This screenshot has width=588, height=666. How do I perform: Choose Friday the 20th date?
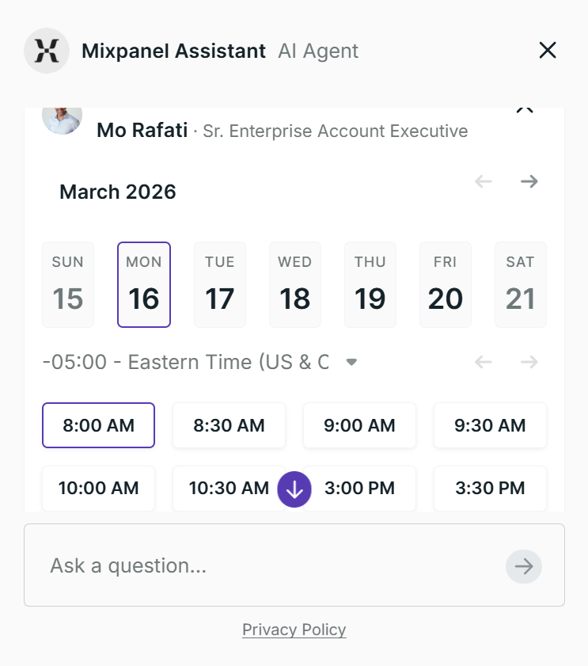tap(445, 285)
